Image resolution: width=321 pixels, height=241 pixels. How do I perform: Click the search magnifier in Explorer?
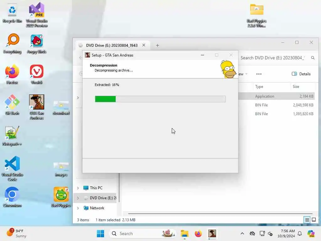(x=313, y=58)
